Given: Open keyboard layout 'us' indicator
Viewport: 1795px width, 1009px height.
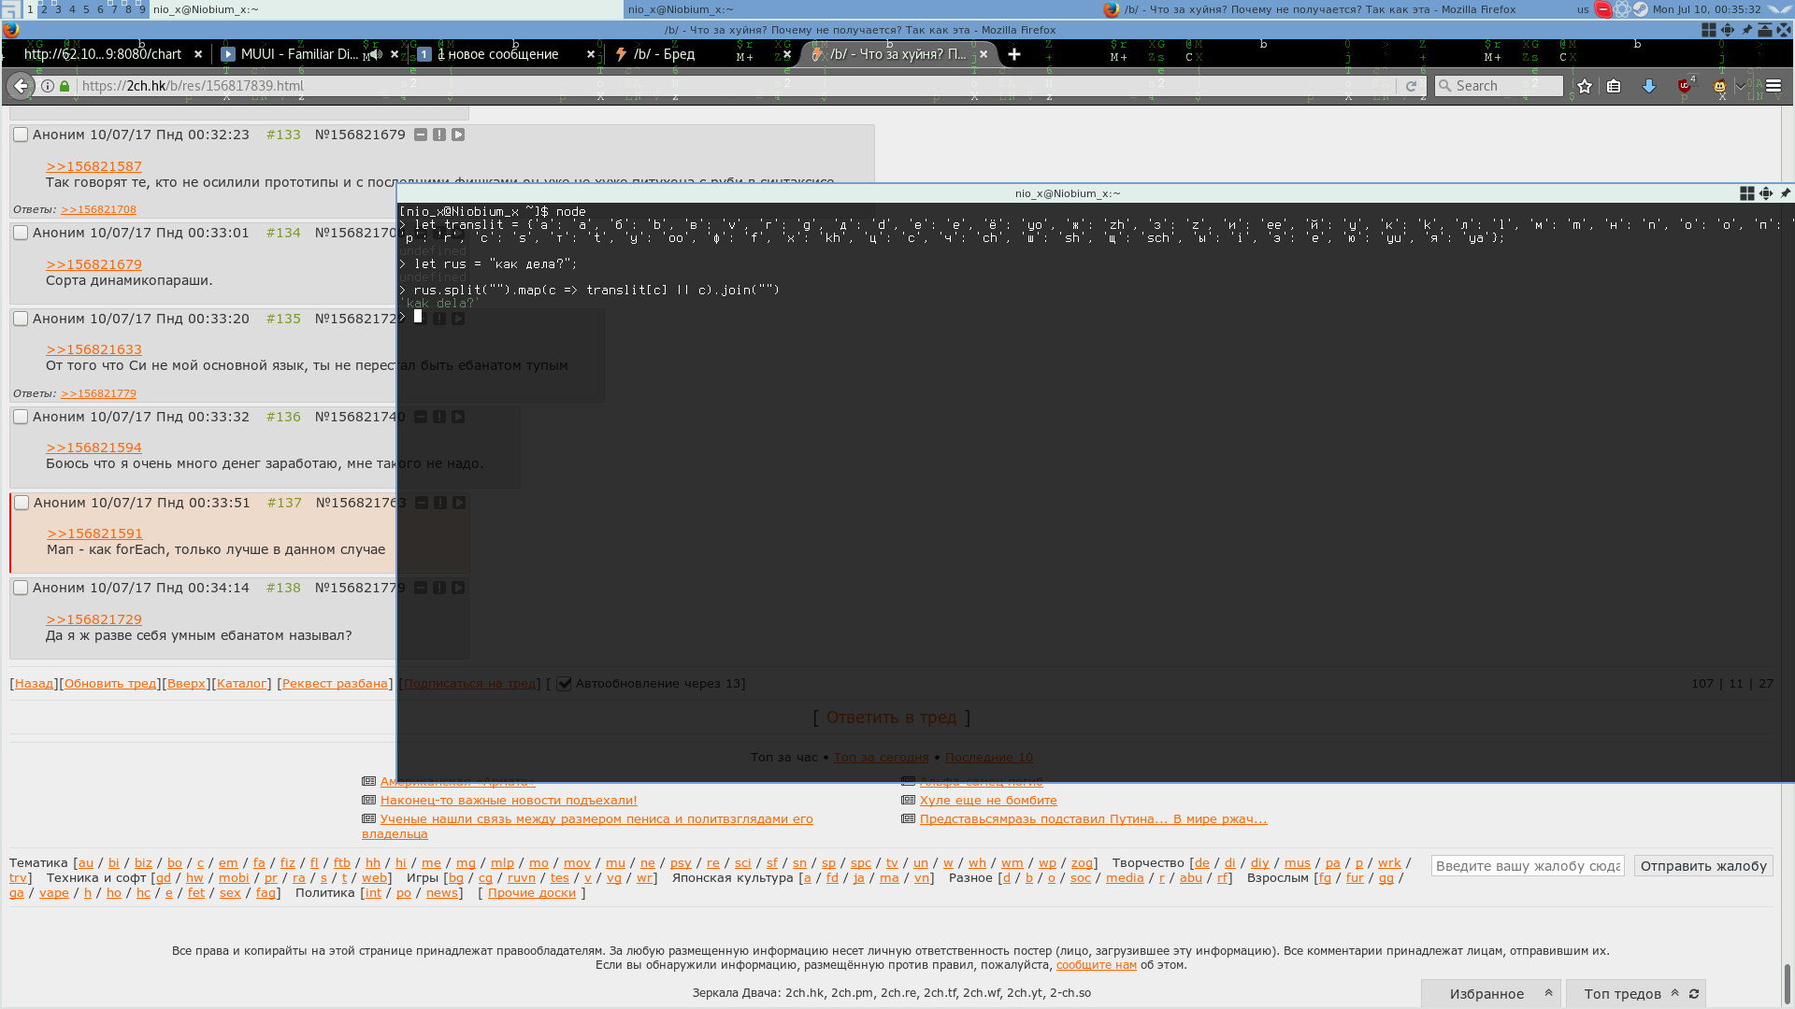Looking at the screenshot, I should [1583, 9].
